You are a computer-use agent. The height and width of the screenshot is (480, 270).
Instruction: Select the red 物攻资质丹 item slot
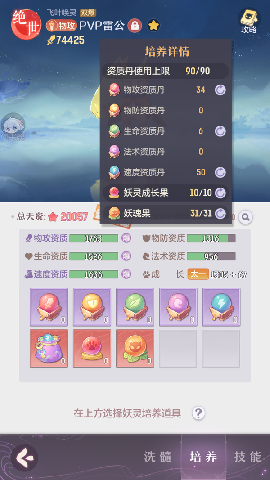point(49,307)
